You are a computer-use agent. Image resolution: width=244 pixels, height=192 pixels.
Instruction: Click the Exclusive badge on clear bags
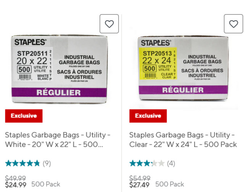click(148, 116)
